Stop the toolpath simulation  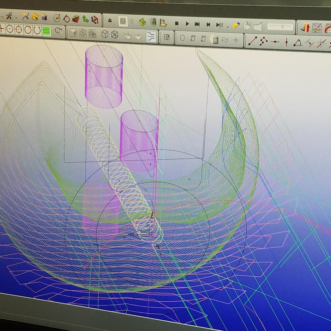tap(177, 23)
